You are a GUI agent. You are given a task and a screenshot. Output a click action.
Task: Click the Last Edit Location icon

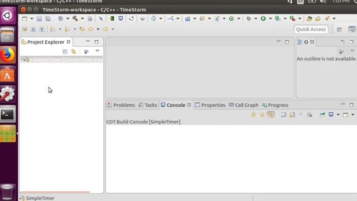pos(82,29)
